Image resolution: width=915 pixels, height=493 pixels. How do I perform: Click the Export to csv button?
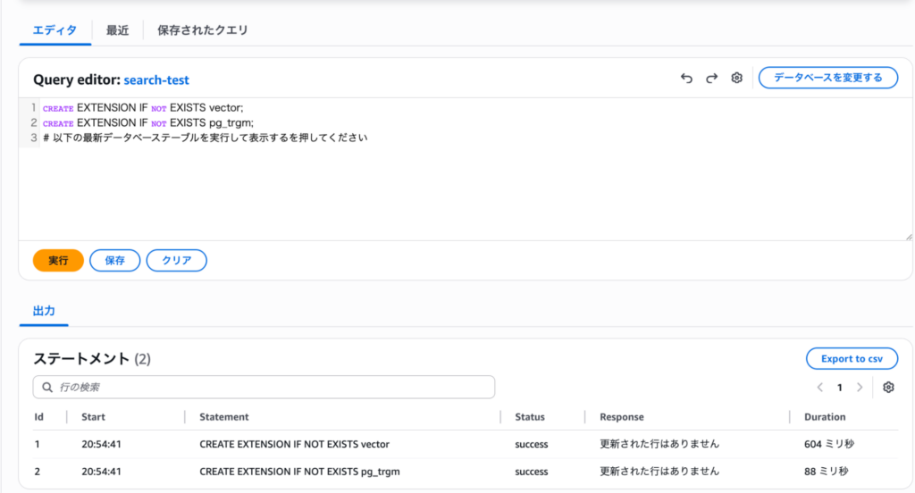(x=851, y=359)
